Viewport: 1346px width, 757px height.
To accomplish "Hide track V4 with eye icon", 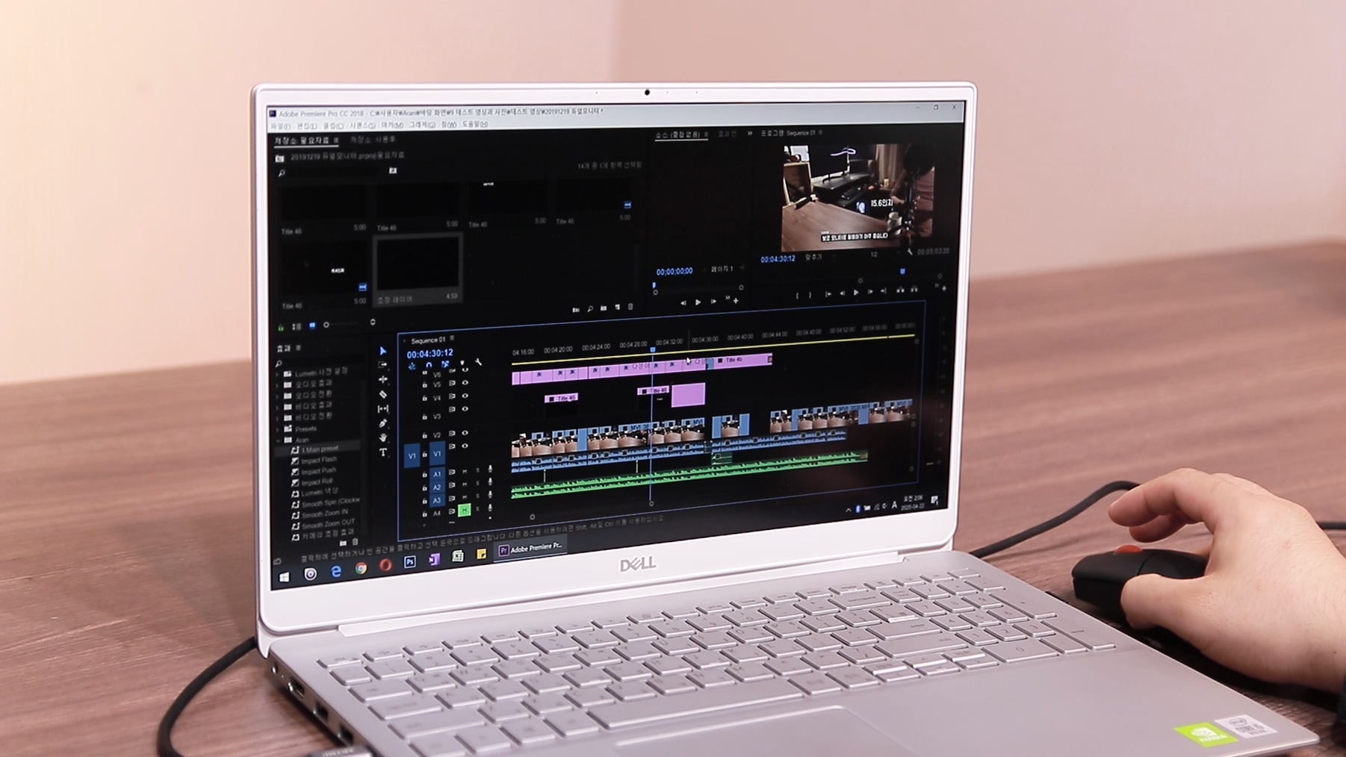I will click(x=465, y=396).
